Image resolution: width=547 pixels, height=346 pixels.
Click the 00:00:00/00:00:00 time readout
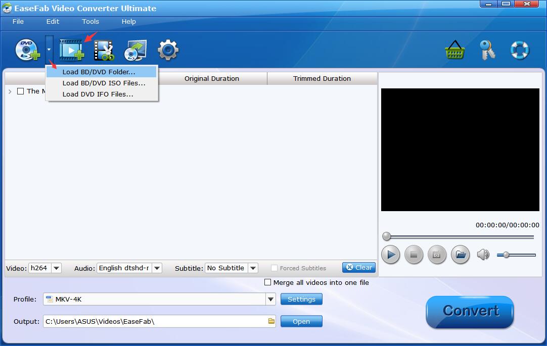507,225
